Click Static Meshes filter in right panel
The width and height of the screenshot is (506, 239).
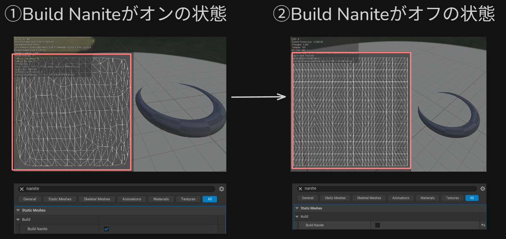pos(335,198)
